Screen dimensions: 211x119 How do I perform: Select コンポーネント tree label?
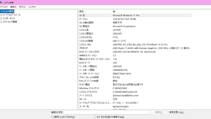pyautogui.click(x=9, y=18)
